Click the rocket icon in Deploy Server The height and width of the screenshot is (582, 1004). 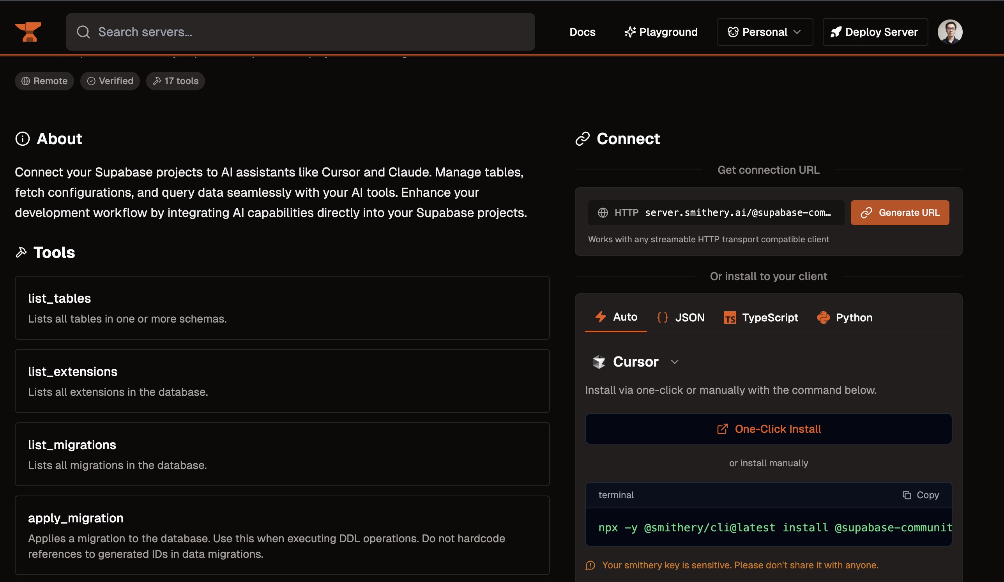point(836,32)
